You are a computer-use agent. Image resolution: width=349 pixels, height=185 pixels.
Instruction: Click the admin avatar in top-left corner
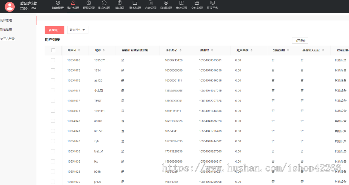click(9, 6)
